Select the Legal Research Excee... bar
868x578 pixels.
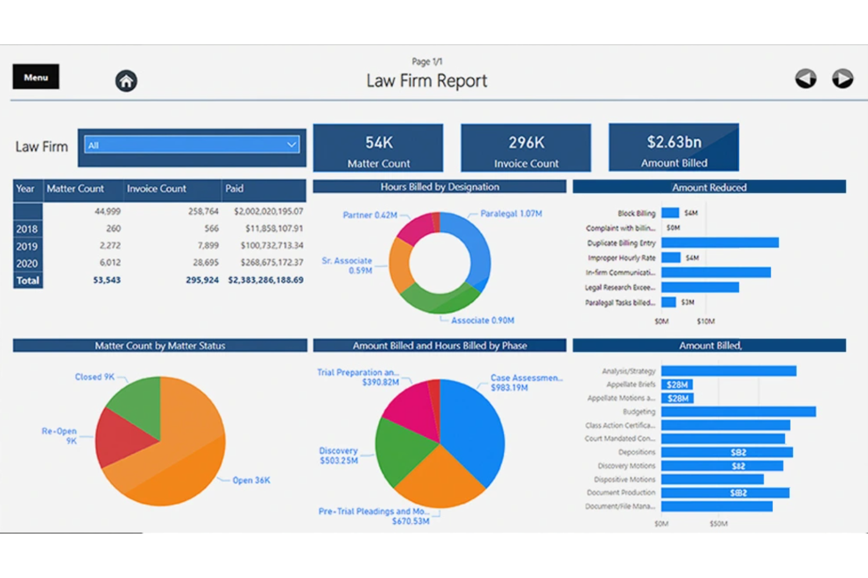700,287
